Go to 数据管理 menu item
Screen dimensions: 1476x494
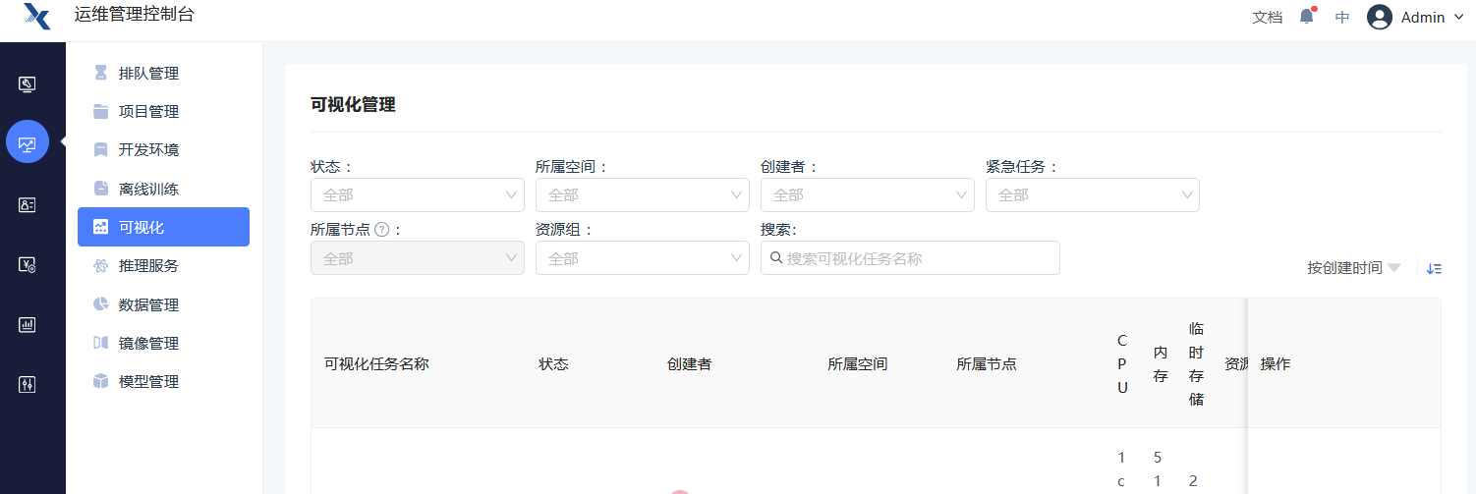pyautogui.click(x=163, y=304)
